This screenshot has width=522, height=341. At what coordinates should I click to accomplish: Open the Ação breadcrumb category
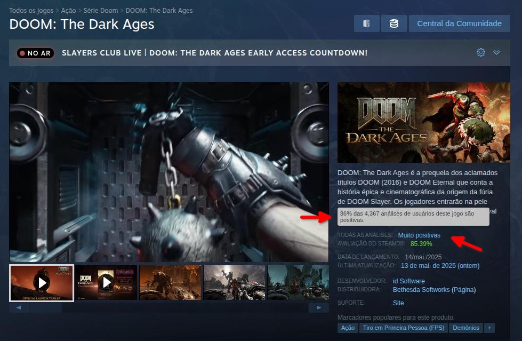(69, 10)
